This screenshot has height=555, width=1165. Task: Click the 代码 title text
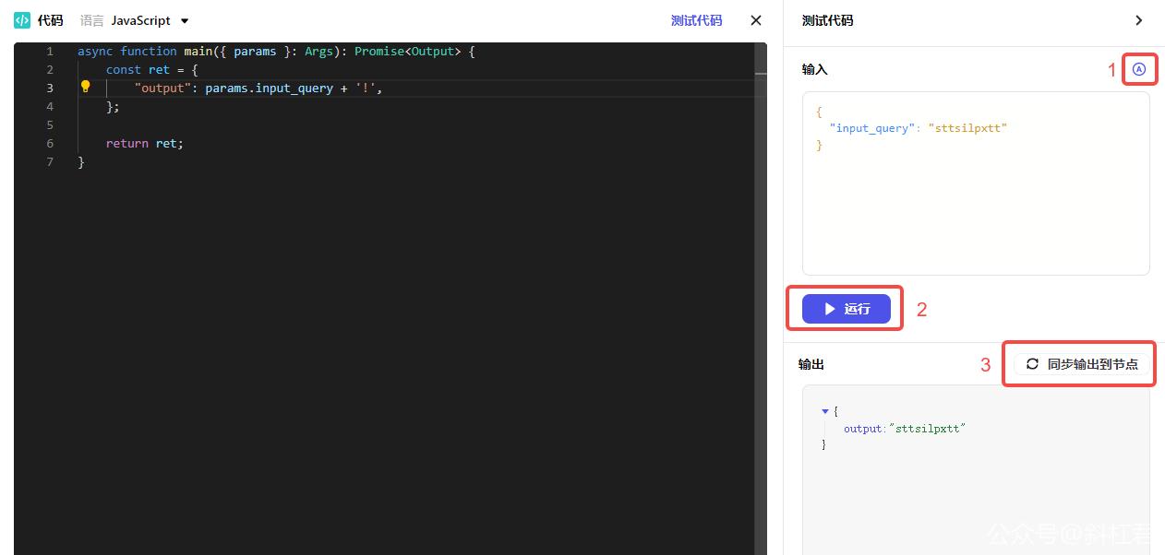[x=51, y=20]
